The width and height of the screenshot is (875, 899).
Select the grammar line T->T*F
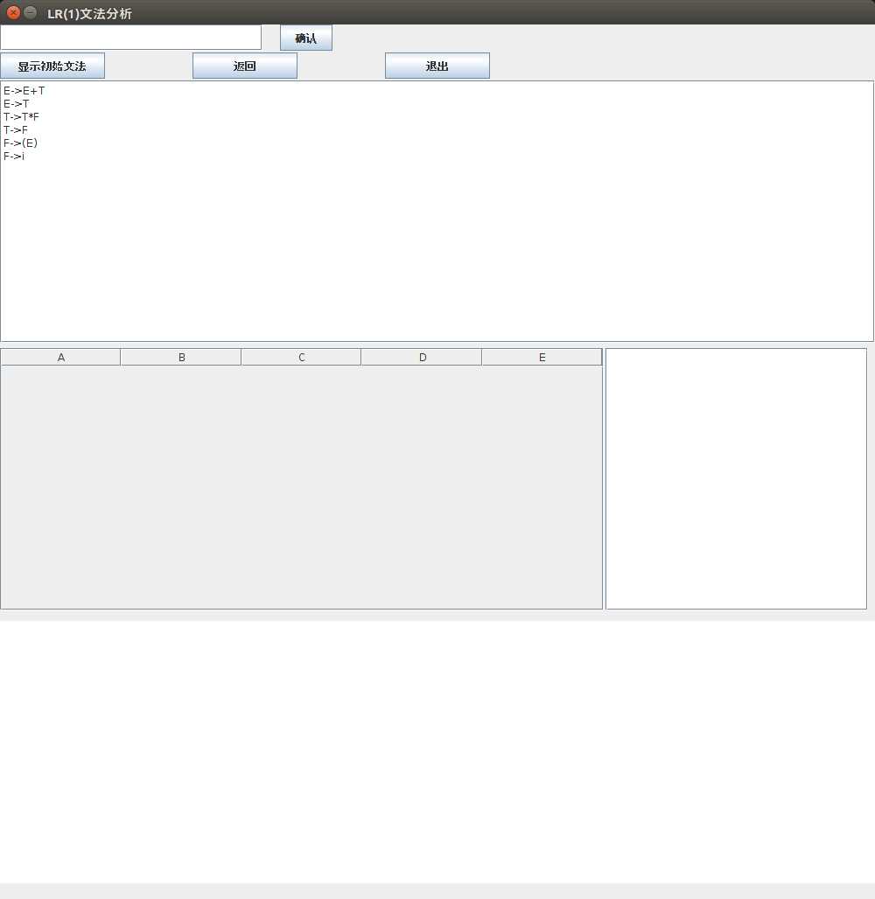point(21,117)
